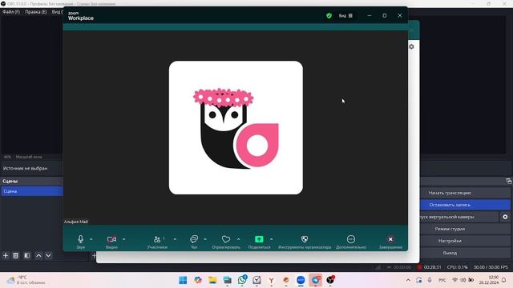Expand share screen options arrow
The image size is (513, 288).
[271, 239]
